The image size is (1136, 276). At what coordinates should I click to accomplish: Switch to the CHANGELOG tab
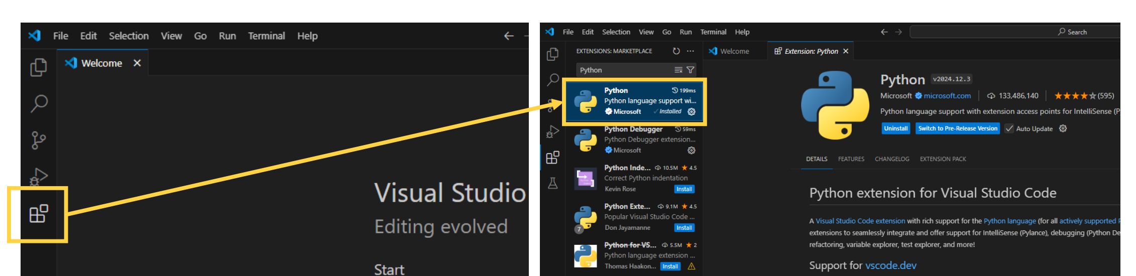(892, 159)
